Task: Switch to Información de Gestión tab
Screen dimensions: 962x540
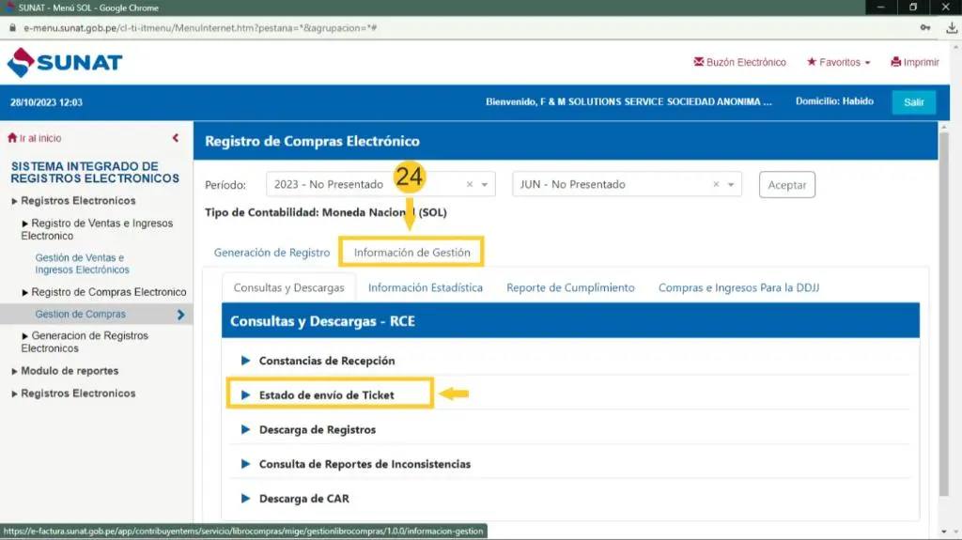Action: coord(411,253)
